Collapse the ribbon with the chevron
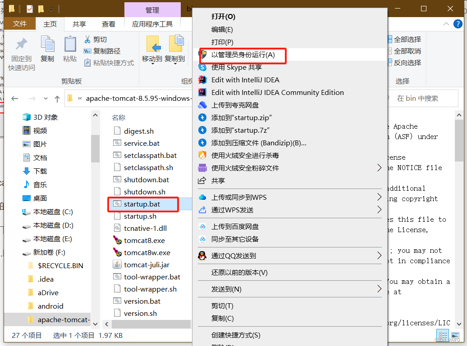The width and height of the screenshot is (467, 346). click(x=446, y=24)
